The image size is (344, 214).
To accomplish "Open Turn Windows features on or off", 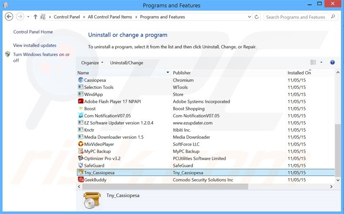I will pos(41,57).
